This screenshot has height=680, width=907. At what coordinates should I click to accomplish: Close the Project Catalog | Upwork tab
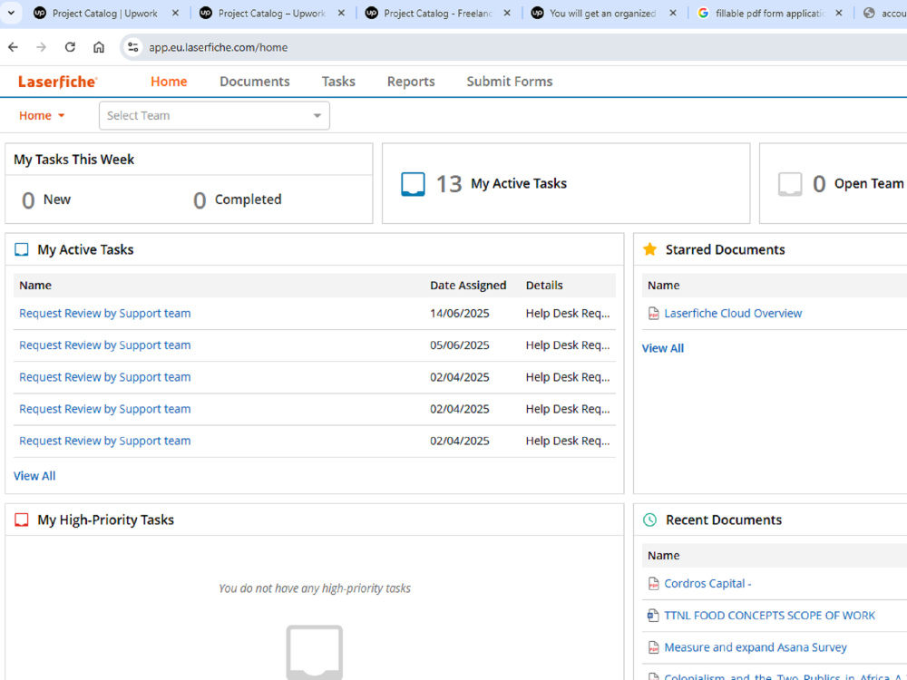click(175, 13)
